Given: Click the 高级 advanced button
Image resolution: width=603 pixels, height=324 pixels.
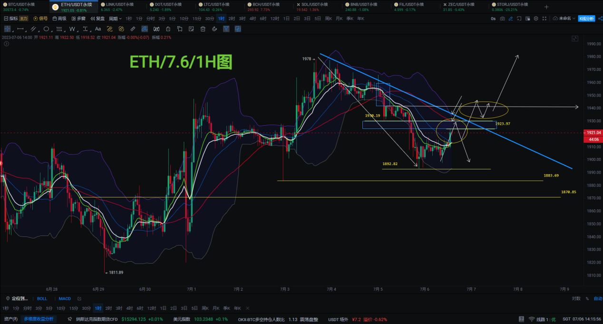Looking at the screenshot, I should pos(59,19).
